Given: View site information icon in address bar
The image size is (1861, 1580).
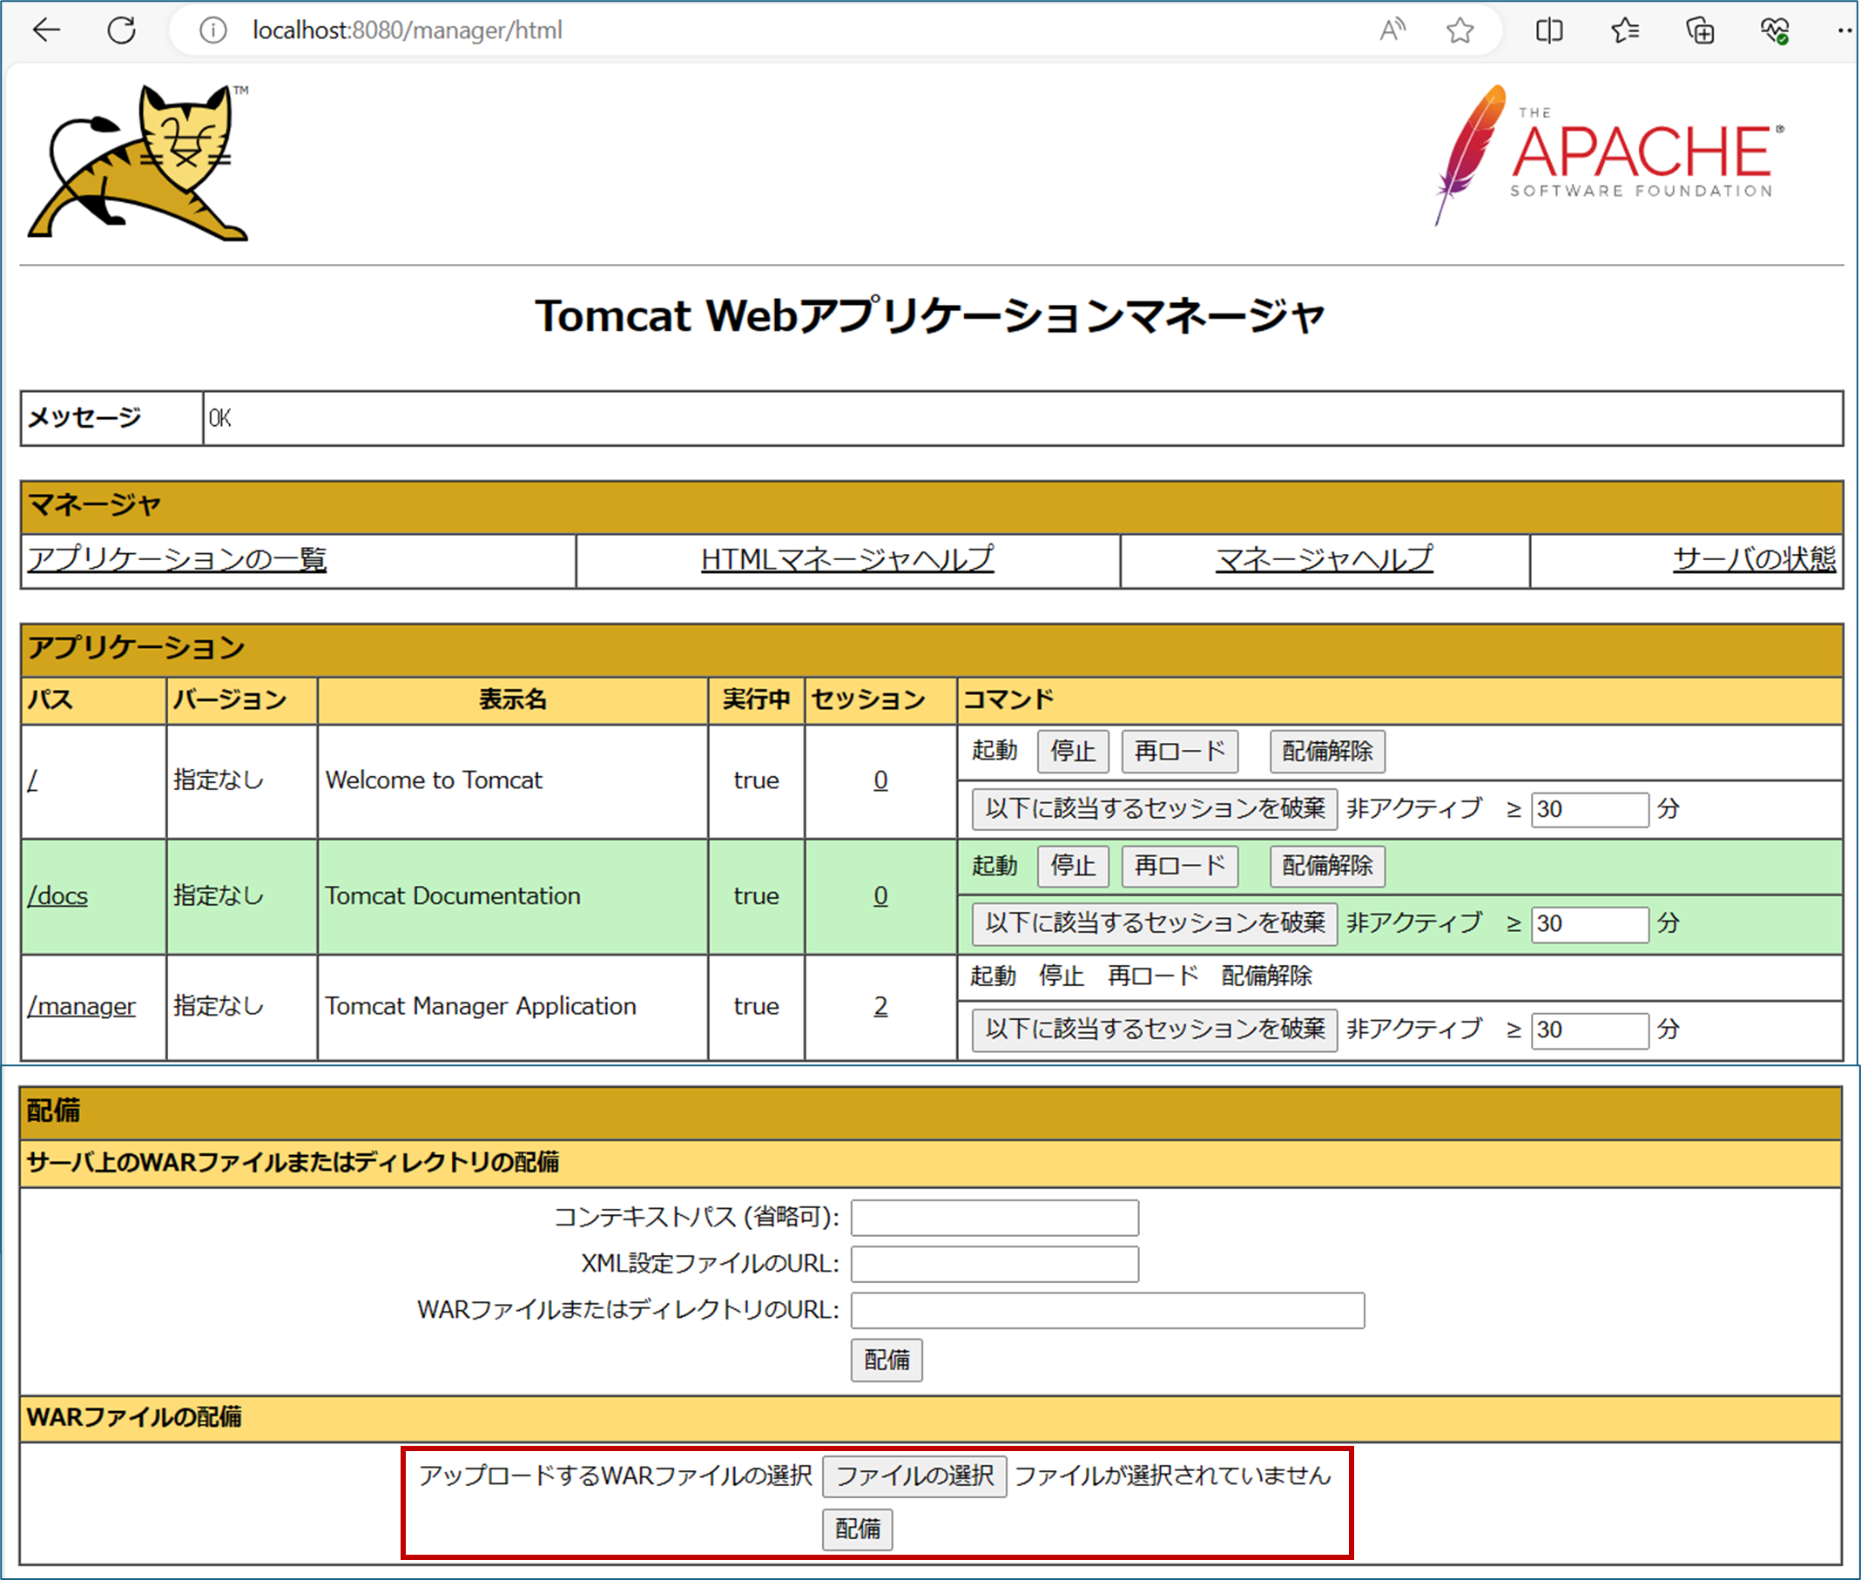Looking at the screenshot, I should pos(213,30).
